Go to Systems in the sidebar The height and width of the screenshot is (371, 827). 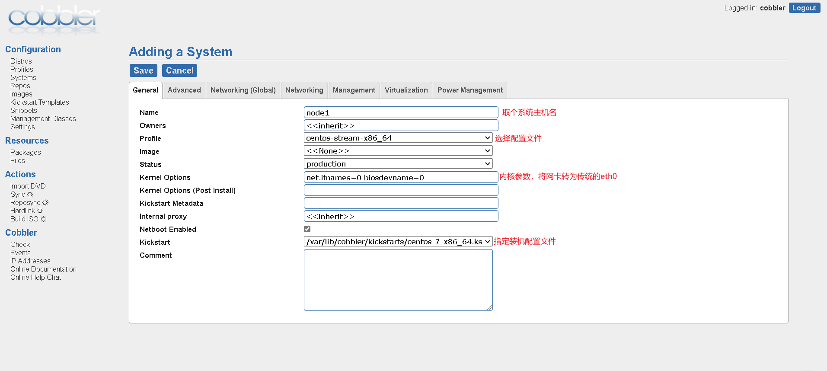(23, 78)
